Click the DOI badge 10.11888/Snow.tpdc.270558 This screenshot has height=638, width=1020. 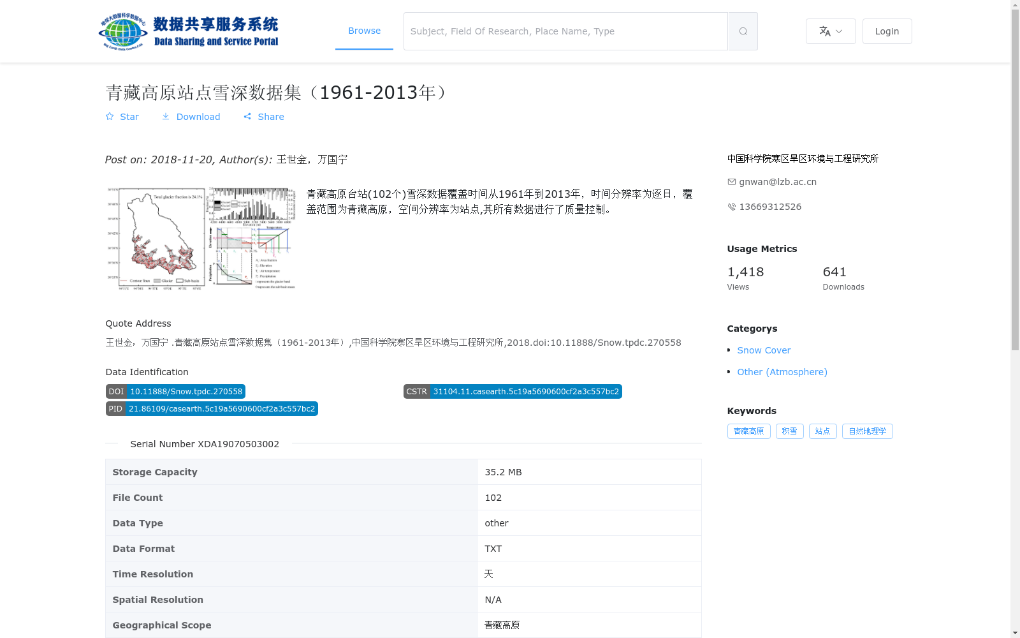(175, 392)
